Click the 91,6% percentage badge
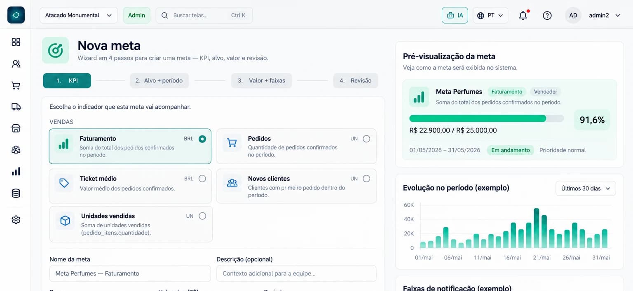Screen dimensions: 633x291 coord(592,120)
